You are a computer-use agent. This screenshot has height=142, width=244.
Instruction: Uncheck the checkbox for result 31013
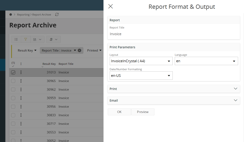tap(13, 73)
